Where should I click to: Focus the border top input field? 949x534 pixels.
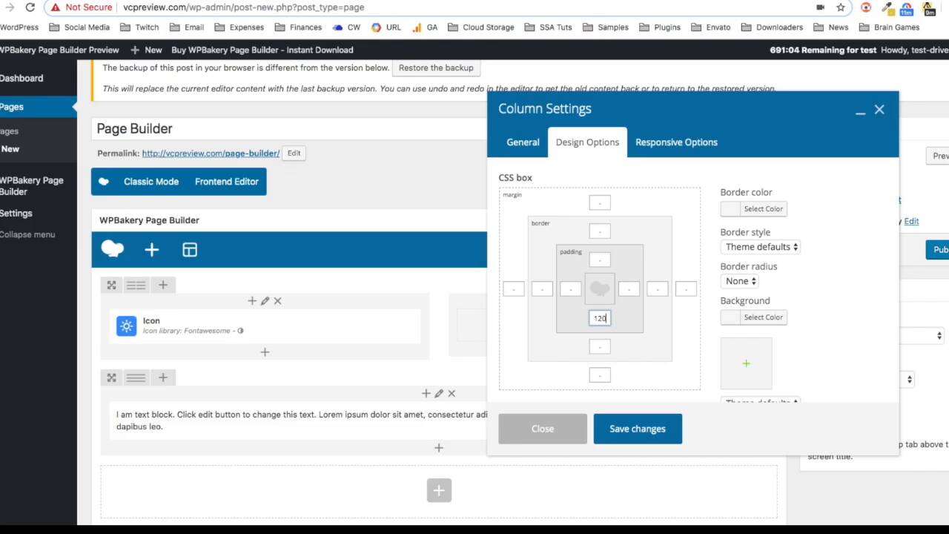600,231
